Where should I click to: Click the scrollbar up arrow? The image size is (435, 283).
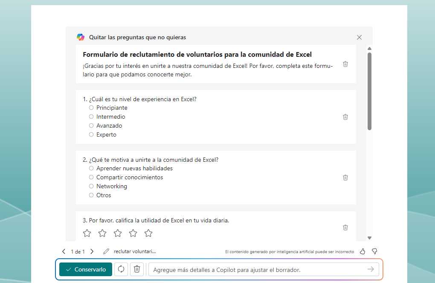[369, 49]
